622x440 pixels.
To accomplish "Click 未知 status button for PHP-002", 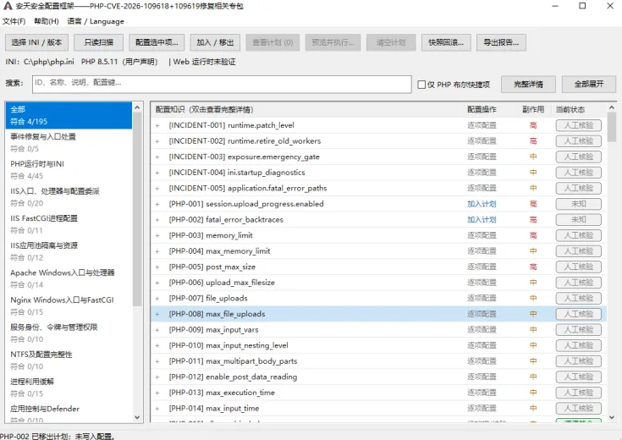I will click(578, 219).
